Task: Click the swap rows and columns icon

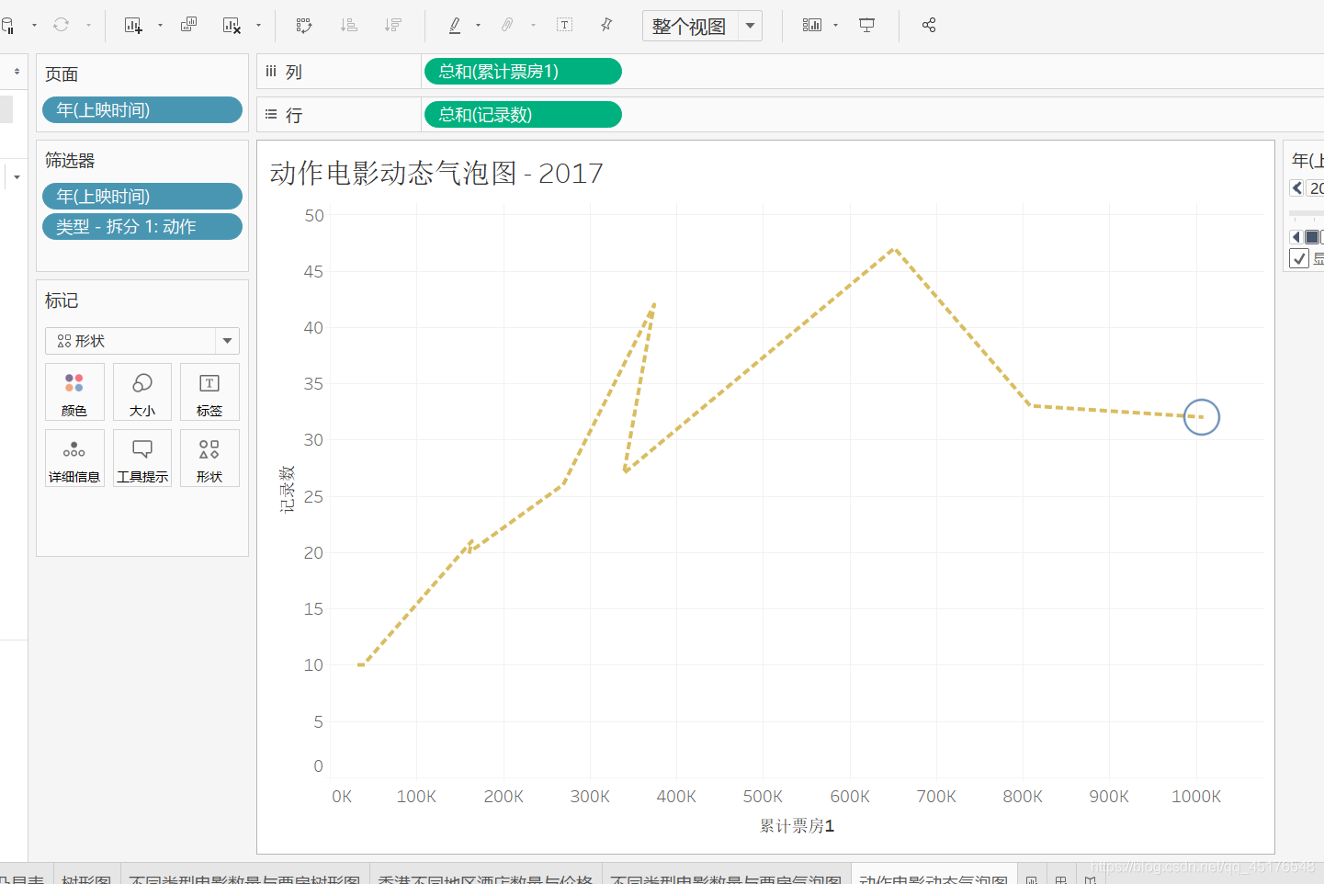Action: pos(304,25)
